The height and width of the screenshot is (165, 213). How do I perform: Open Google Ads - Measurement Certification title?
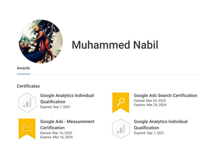pyautogui.click(x=67, y=124)
